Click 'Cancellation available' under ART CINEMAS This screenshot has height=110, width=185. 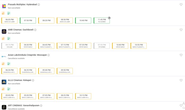[16, 109]
